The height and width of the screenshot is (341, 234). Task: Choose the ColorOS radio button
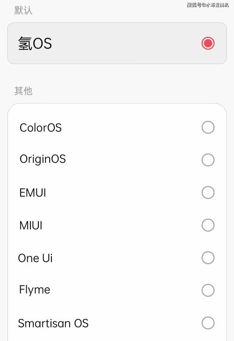208,127
